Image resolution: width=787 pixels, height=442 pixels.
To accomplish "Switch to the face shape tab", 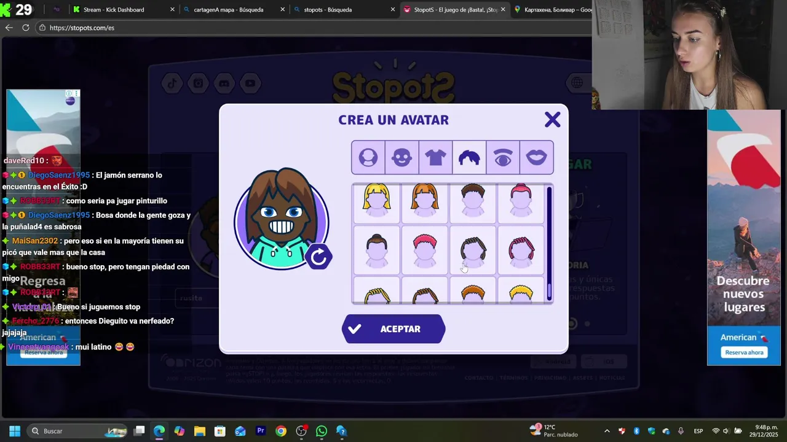I will (401, 158).
